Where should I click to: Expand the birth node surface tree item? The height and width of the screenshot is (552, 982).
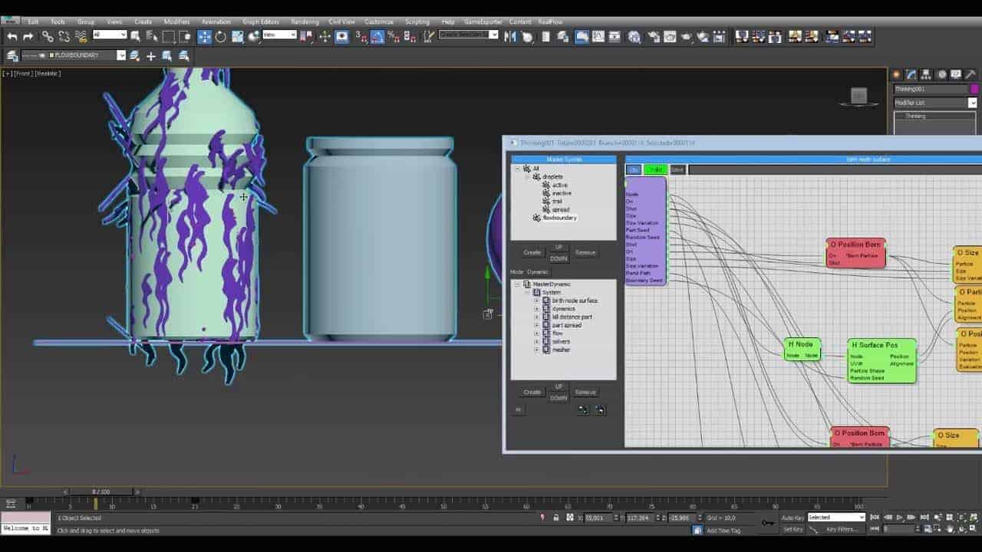pos(536,301)
